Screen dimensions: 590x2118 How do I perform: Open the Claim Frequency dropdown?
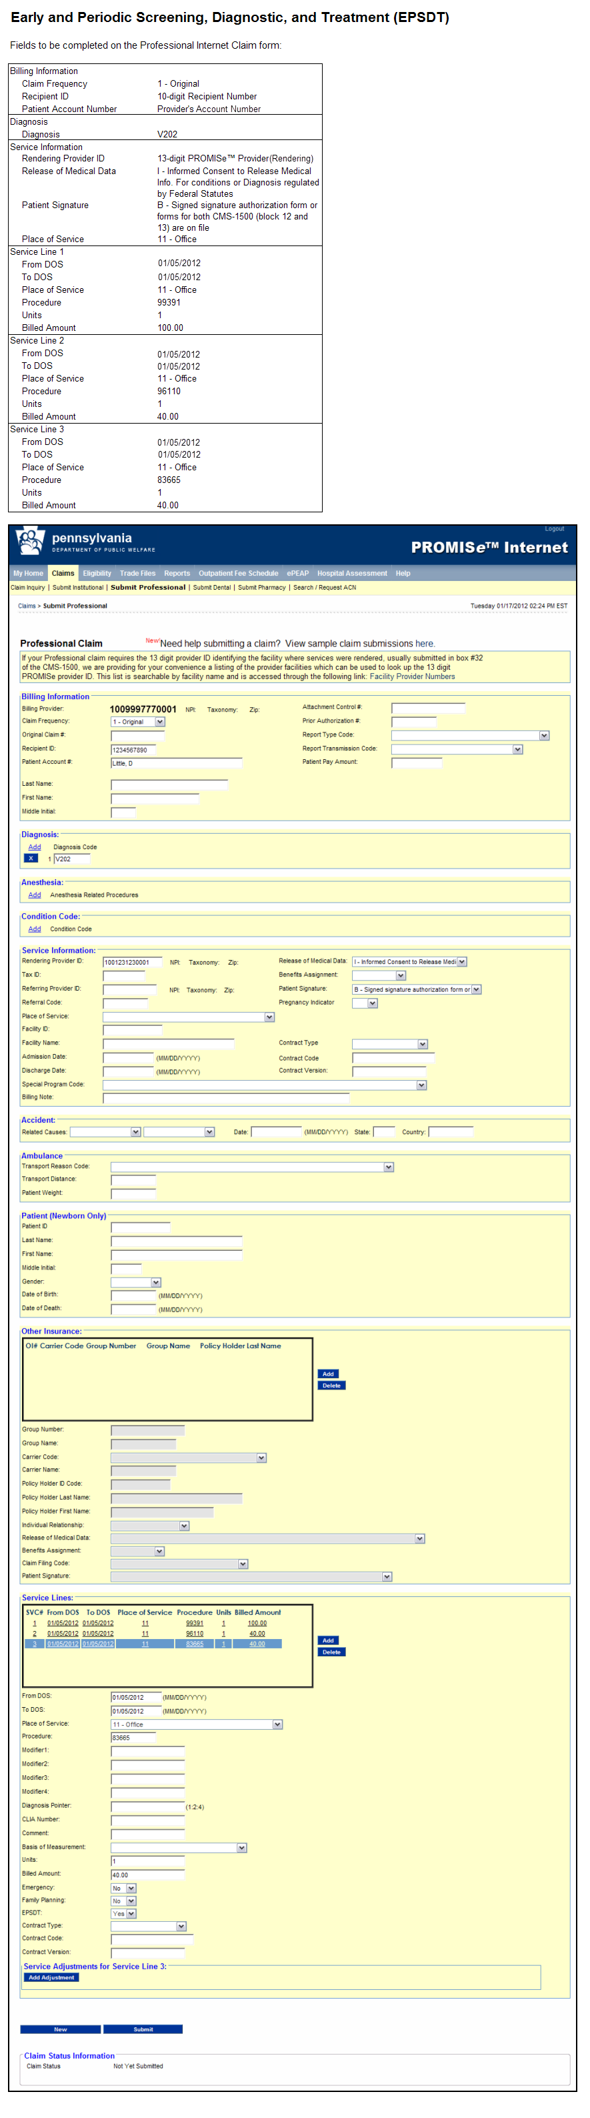pos(159,722)
